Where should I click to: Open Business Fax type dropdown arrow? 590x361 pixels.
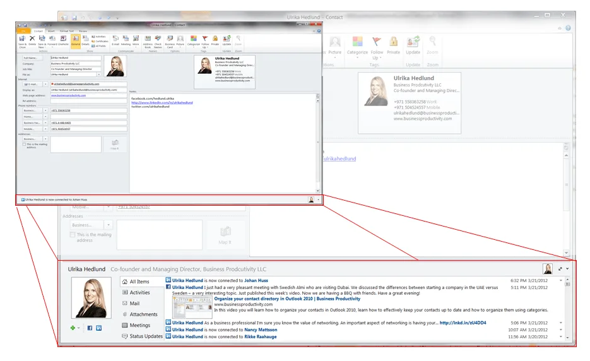45,123
